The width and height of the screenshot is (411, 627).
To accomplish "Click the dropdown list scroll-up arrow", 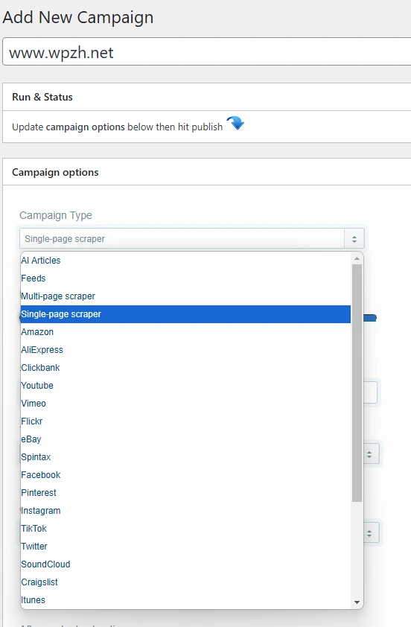I will click(357, 258).
